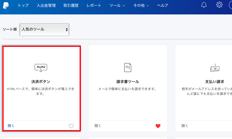This screenshot has height=139, width=232.
Task: Go to the トップ page
Action: click(x=23, y=5)
